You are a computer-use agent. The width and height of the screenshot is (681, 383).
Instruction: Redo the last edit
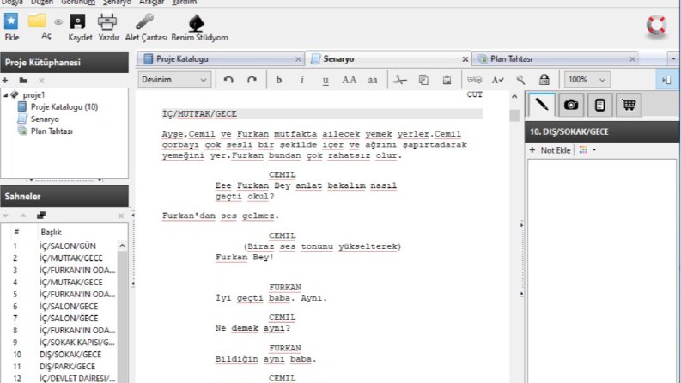pos(252,80)
